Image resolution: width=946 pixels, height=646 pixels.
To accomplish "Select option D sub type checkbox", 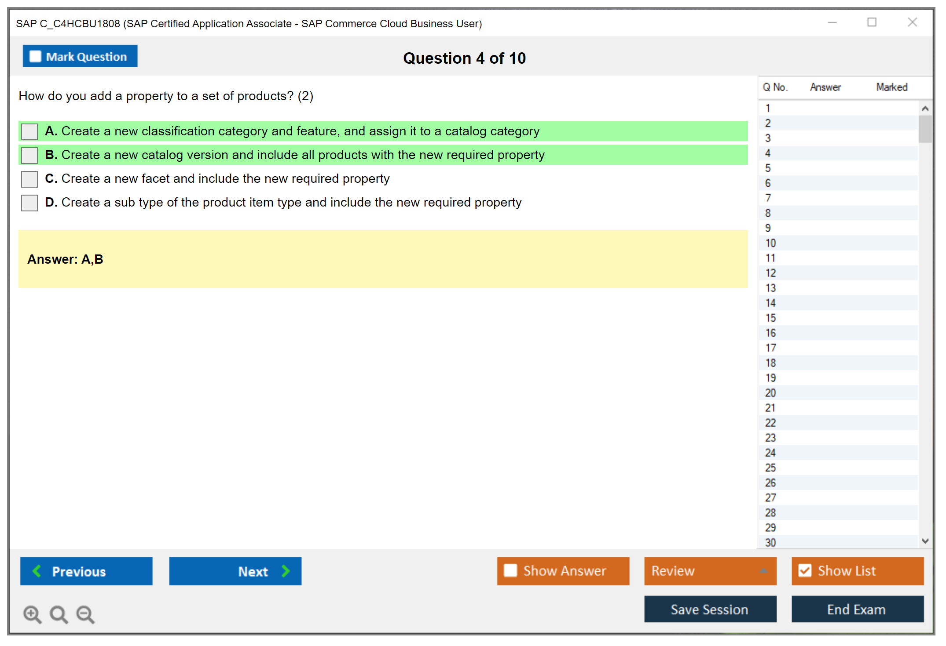I will click(29, 203).
